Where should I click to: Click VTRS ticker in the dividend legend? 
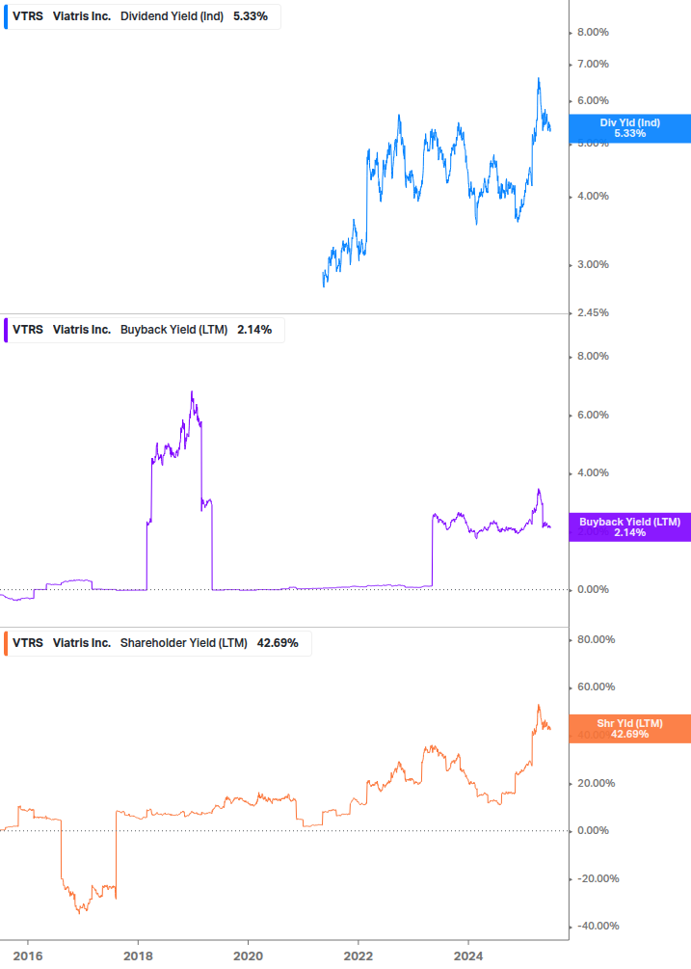[28, 16]
